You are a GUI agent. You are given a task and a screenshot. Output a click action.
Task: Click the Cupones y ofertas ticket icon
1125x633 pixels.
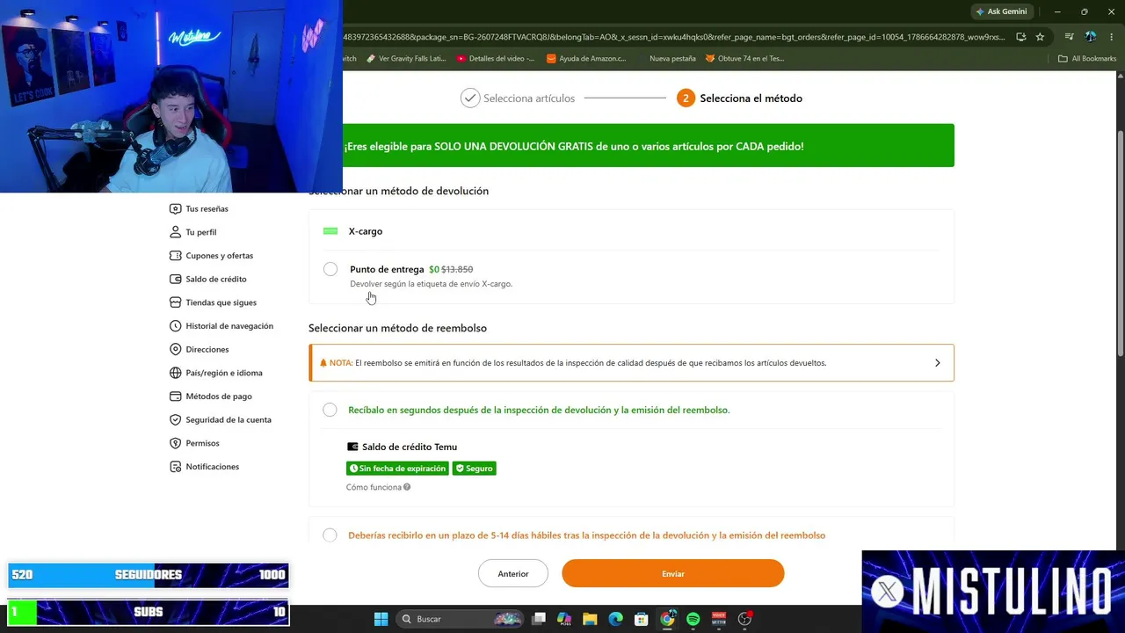(176, 256)
